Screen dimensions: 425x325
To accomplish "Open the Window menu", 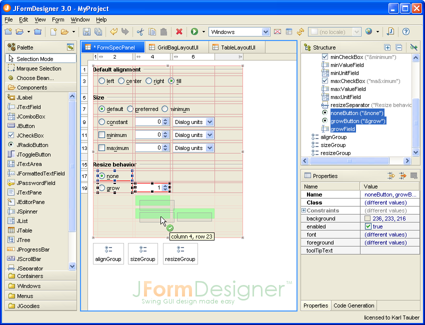I will click(x=80, y=19).
